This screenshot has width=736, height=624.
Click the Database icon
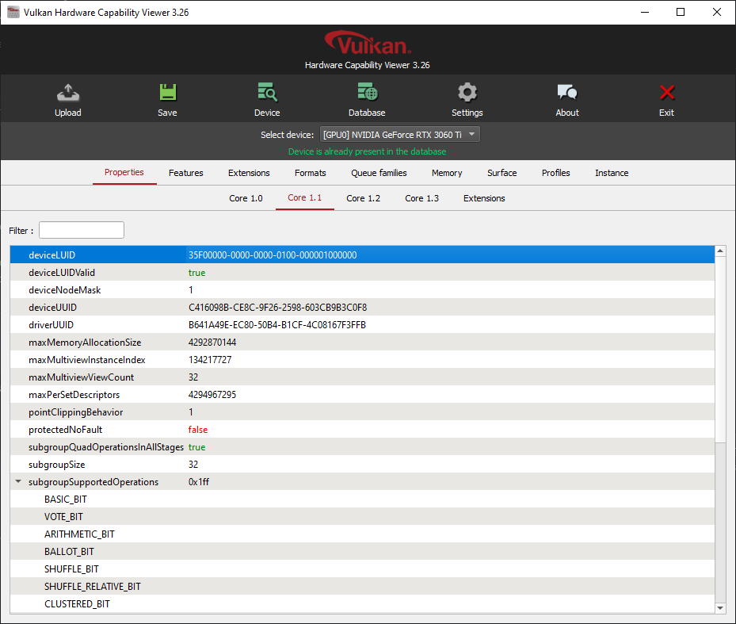point(366,98)
